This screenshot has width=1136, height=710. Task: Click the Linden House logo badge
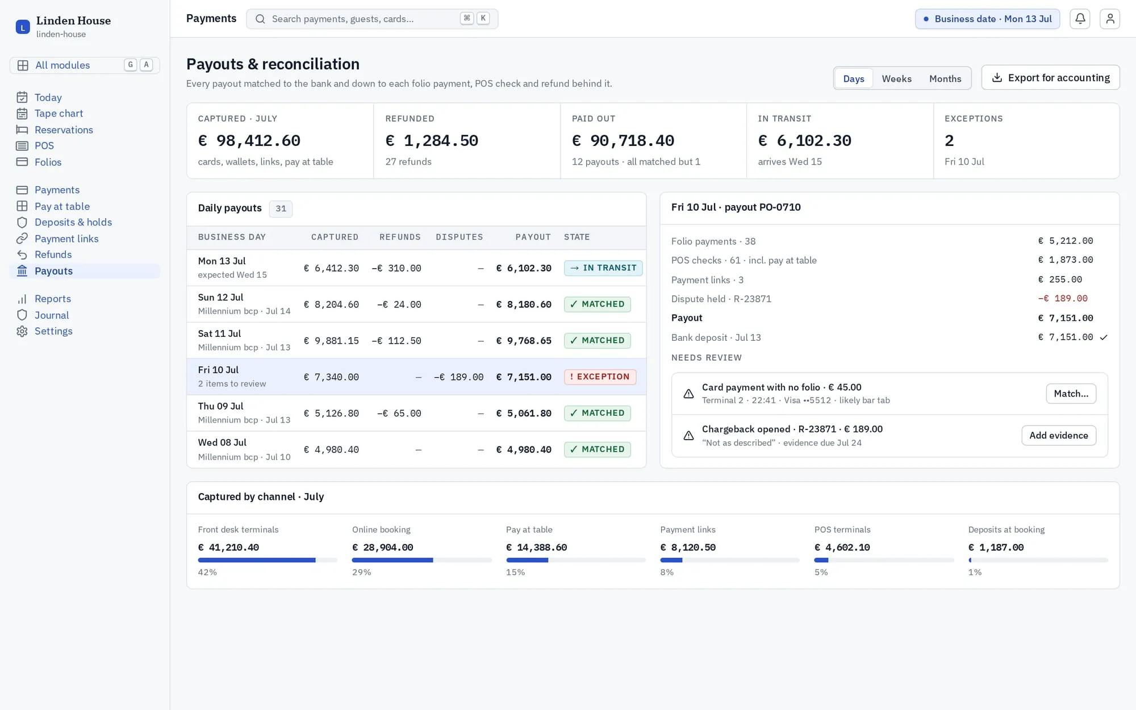click(23, 27)
